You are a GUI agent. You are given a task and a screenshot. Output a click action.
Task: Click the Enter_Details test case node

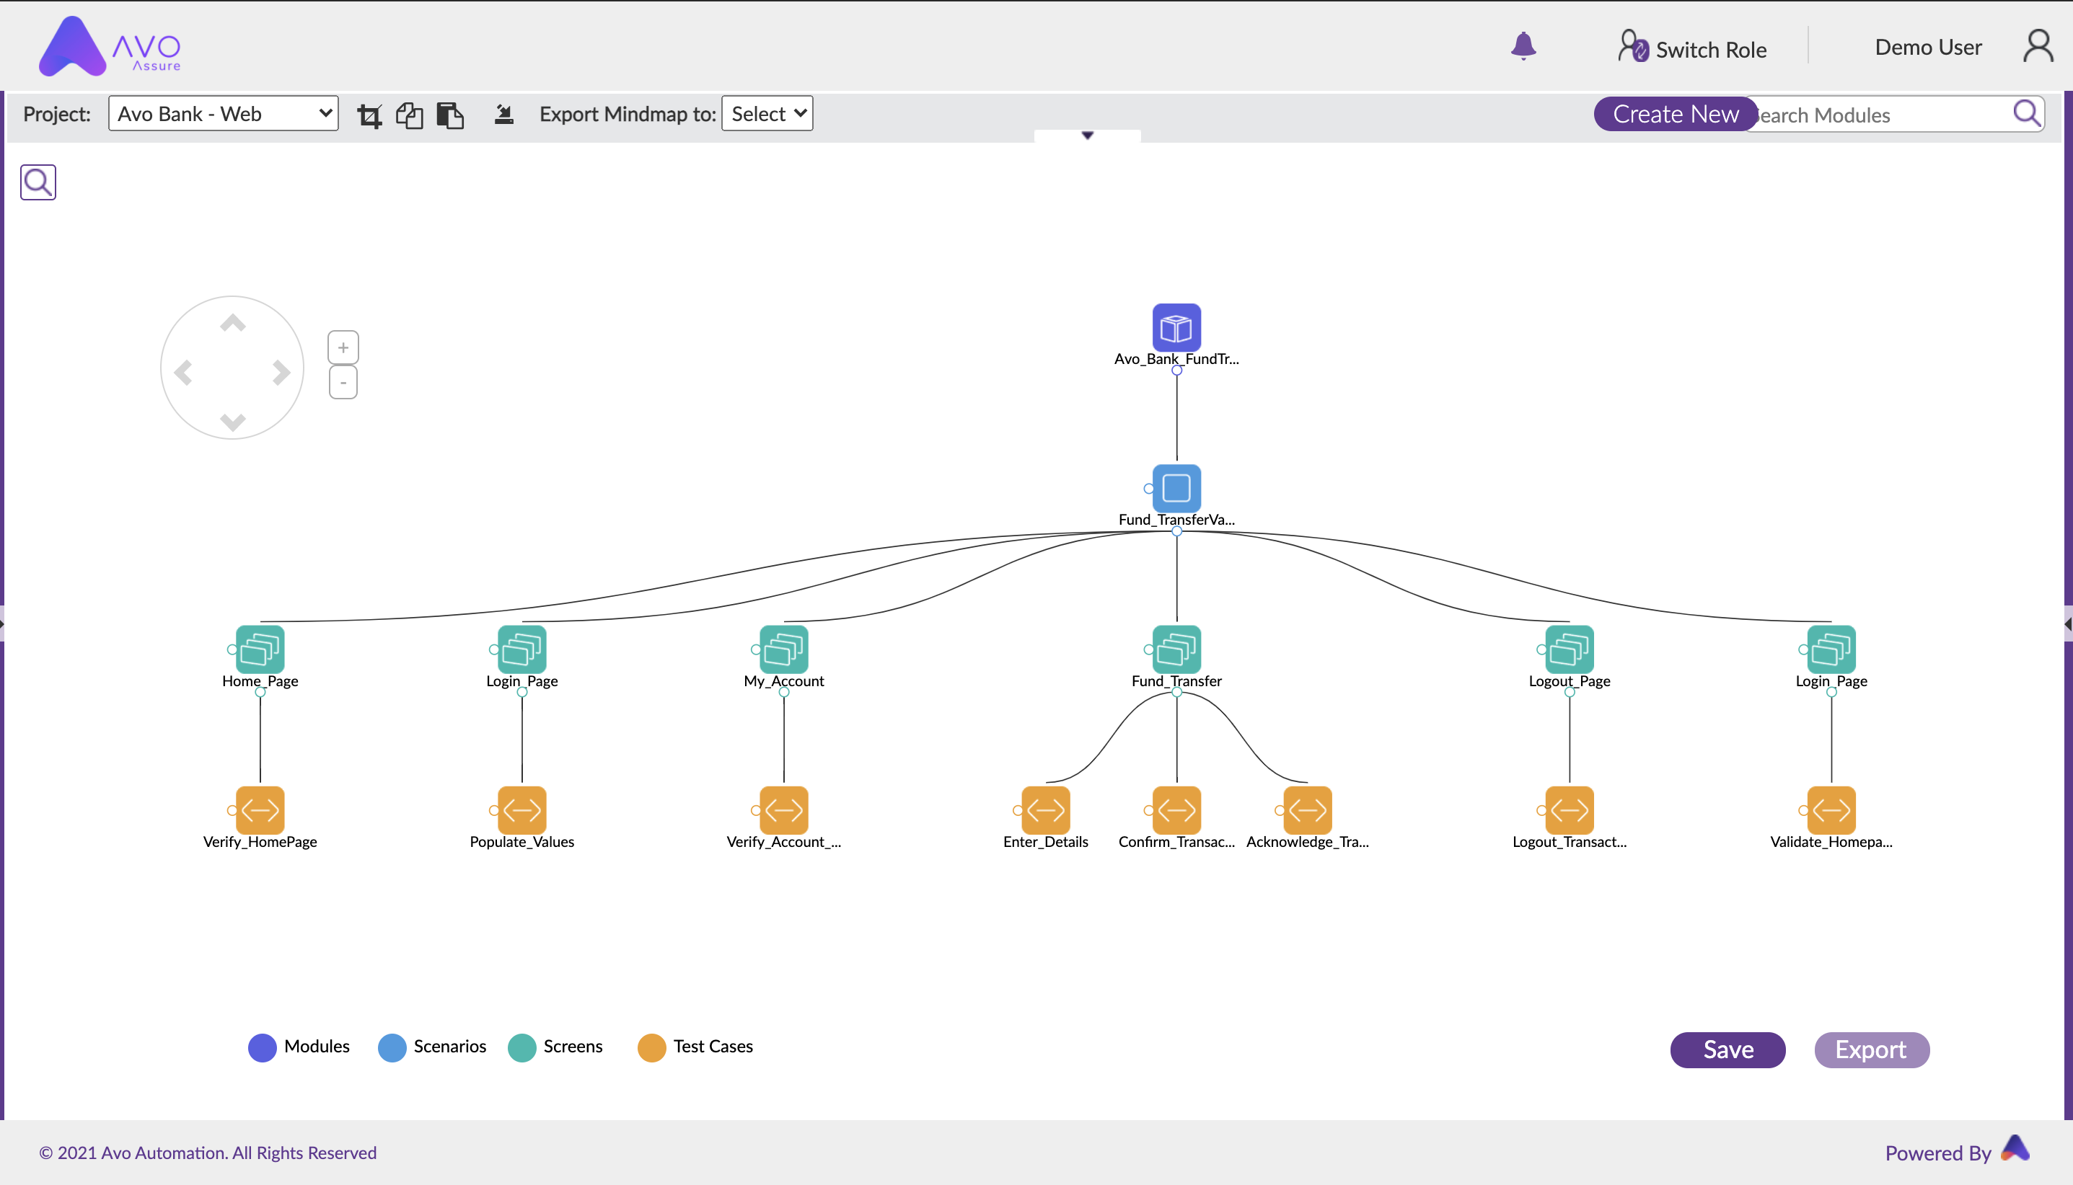1045,809
